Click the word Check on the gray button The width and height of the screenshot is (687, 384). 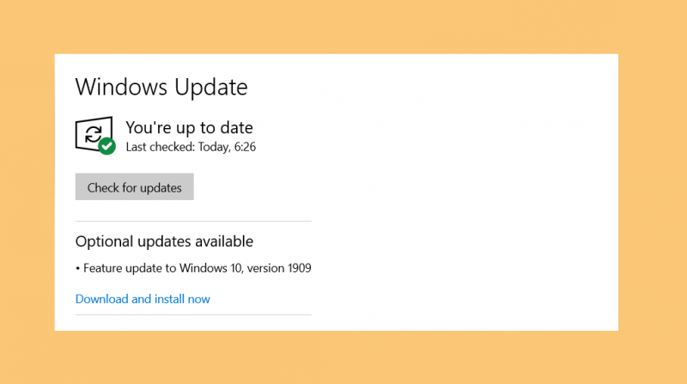pyautogui.click(x=103, y=187)
